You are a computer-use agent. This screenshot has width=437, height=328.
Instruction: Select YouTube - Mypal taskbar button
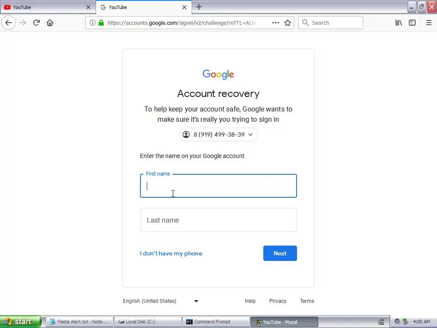click(284, 322)
